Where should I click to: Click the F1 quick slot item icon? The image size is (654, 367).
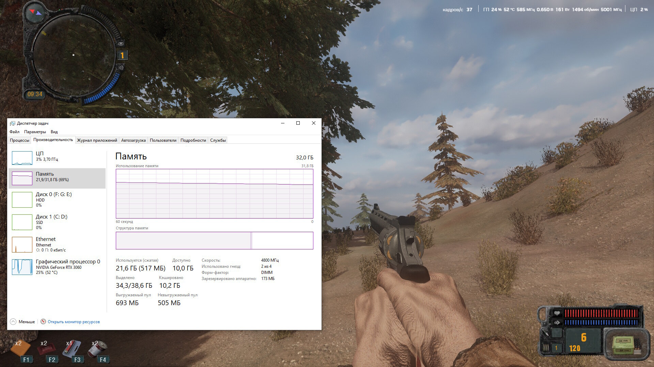[20, 349]
